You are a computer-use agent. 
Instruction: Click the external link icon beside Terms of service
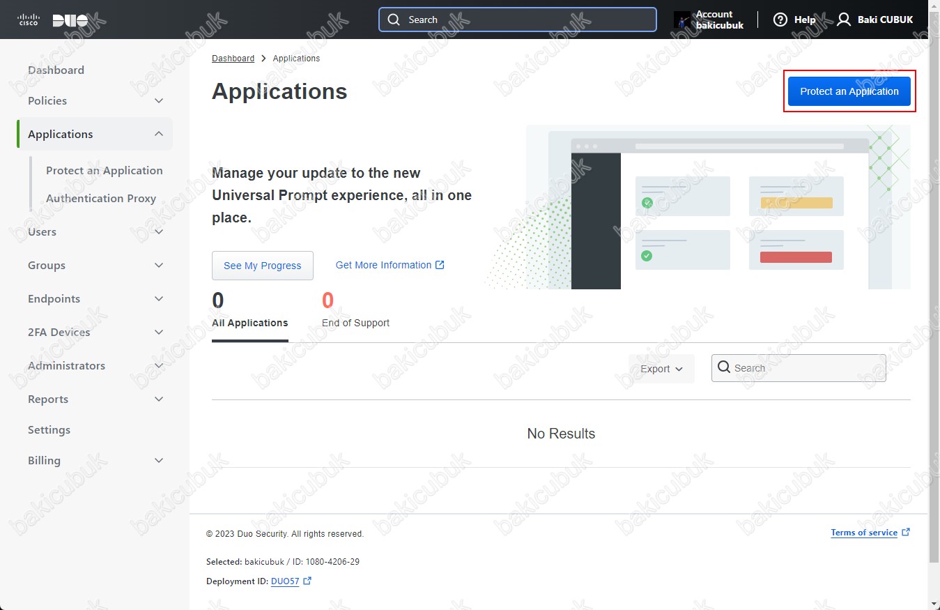coord(906,532)
